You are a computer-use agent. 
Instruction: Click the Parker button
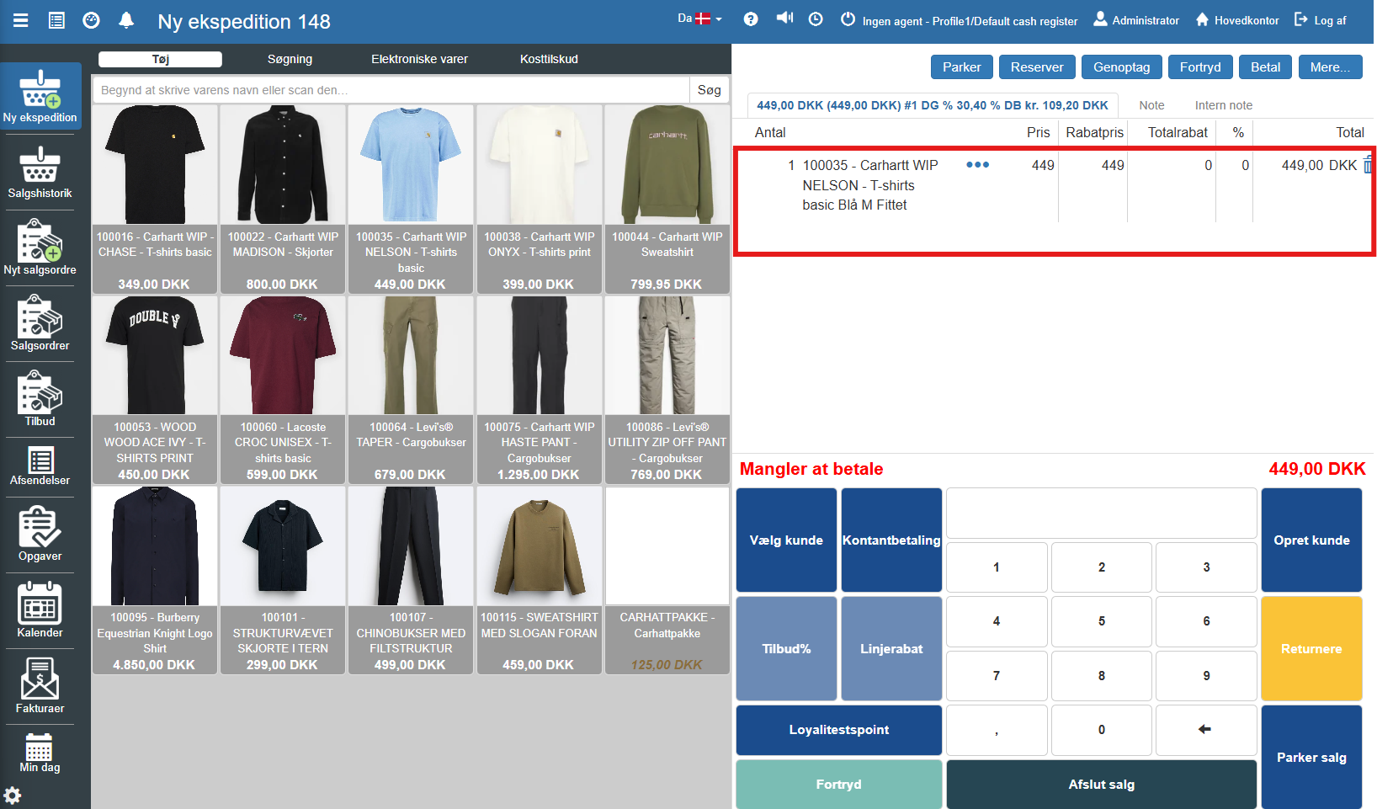pos(961,67)
